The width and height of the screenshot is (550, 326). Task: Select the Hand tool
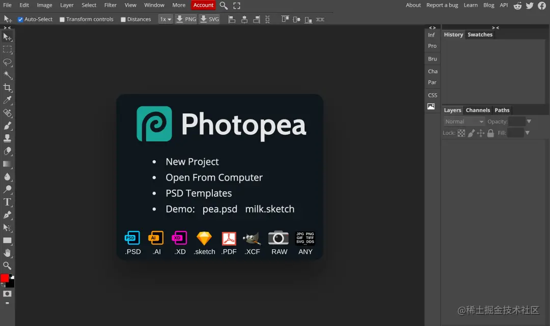click(7, 253)
